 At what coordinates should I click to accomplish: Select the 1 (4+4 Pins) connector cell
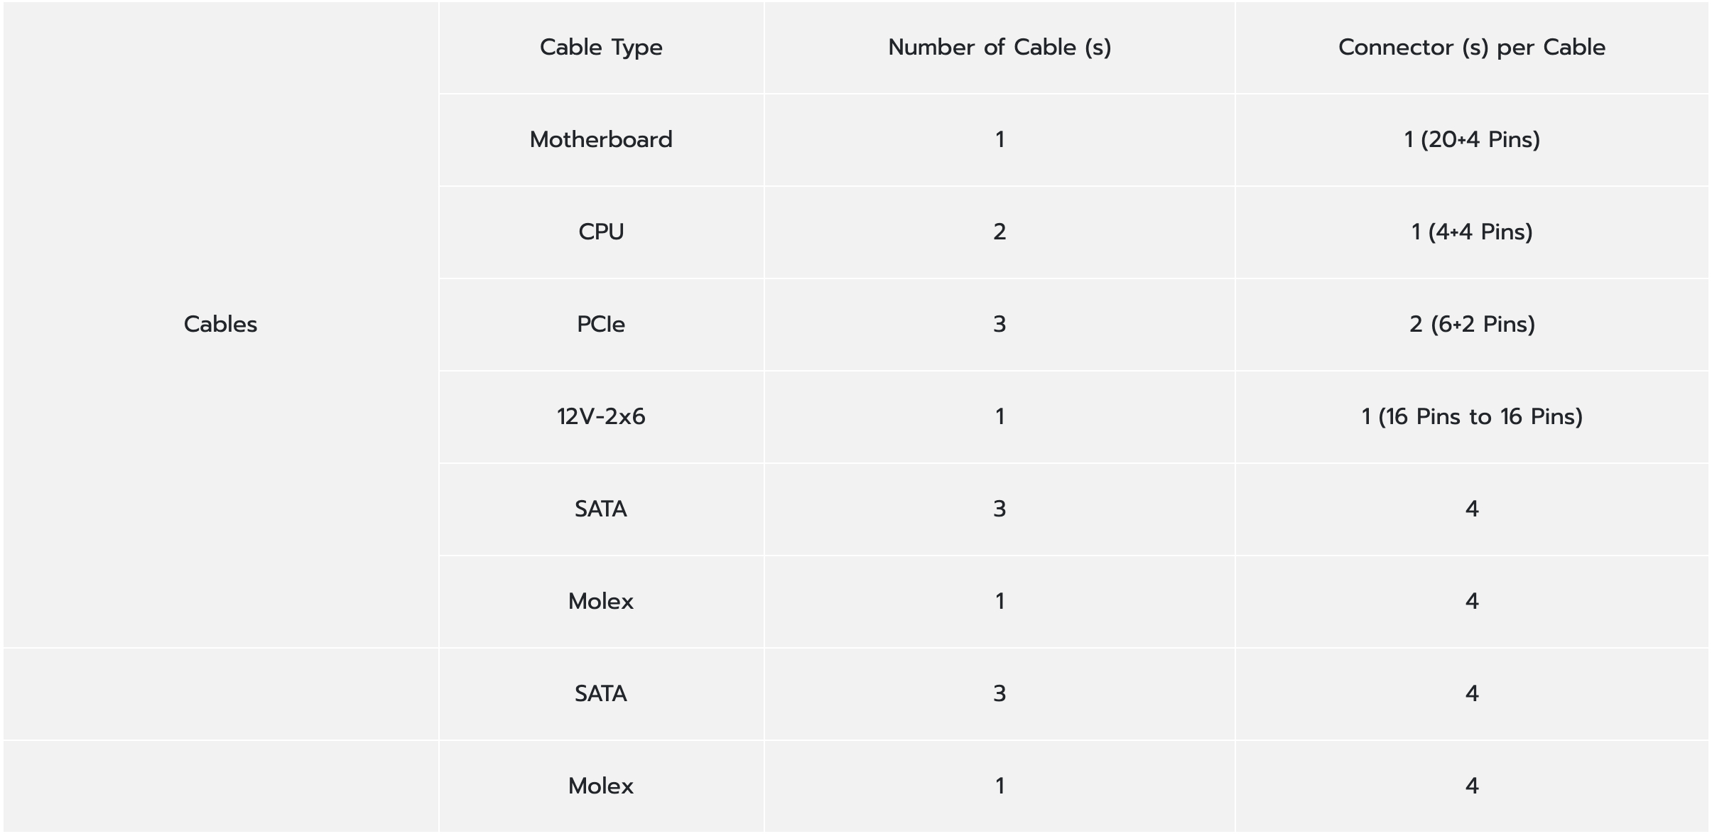[x=1472, y=232]
